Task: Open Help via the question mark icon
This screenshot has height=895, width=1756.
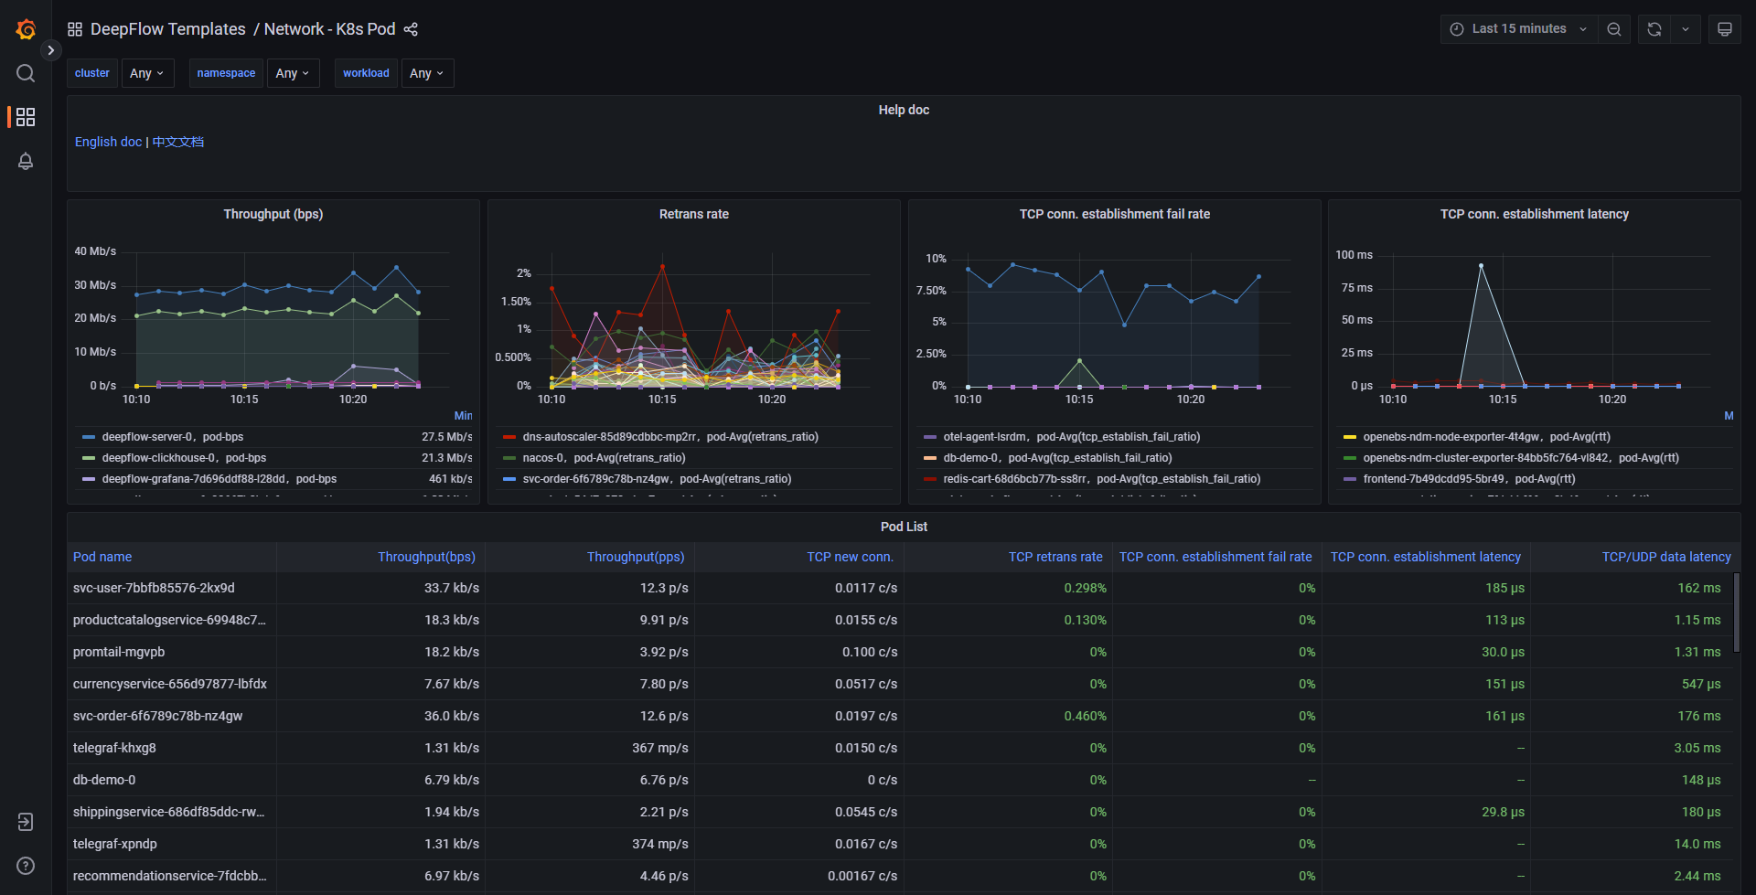Action: click(x=26, y=865)
